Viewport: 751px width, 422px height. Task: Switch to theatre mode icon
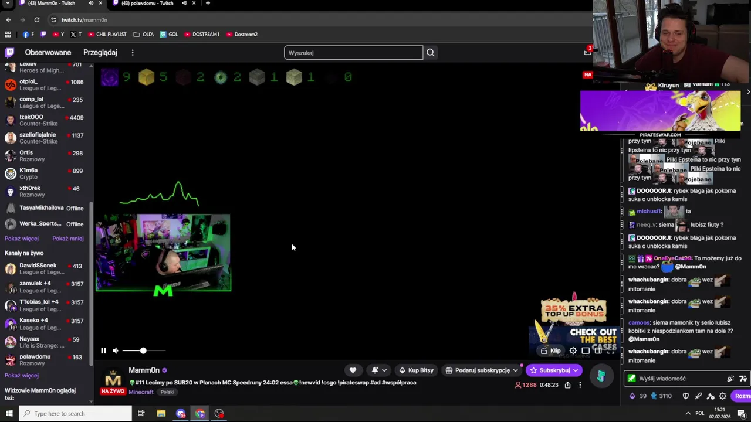point(586,350)
